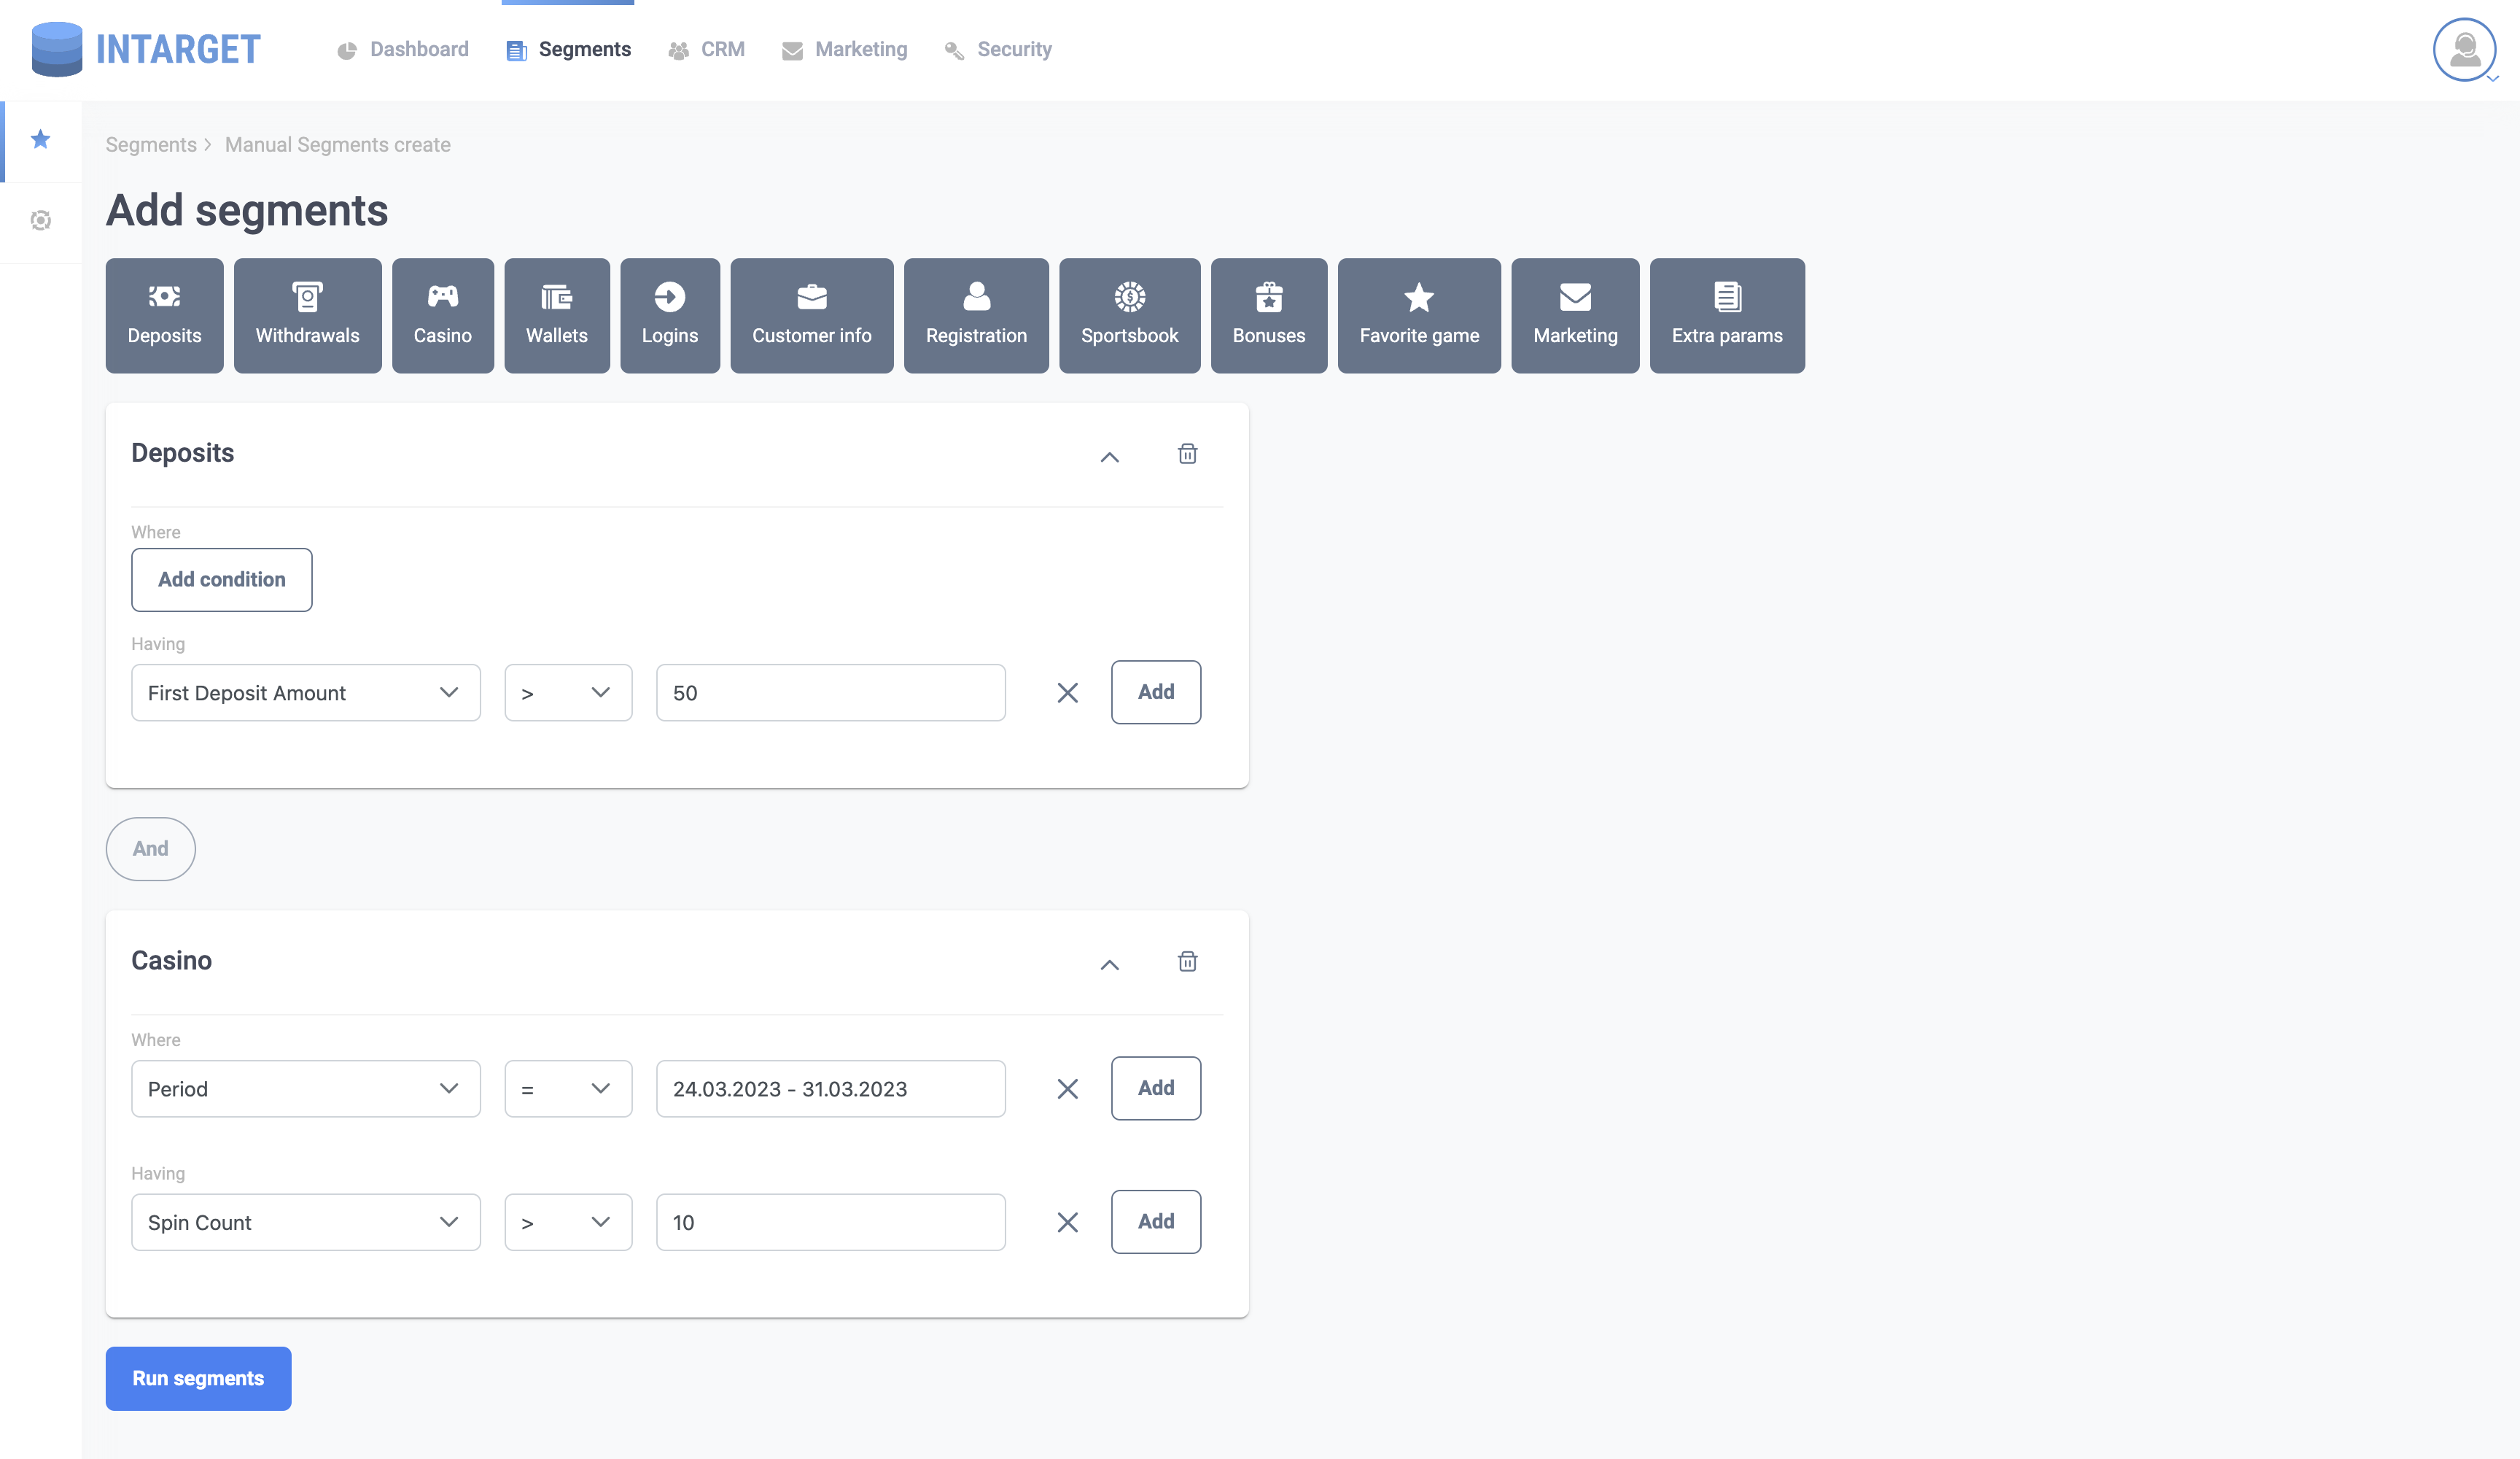Open the Period field dropdown
The height and width of the screenshot is (1459, 2520).
click(306, 1088)
